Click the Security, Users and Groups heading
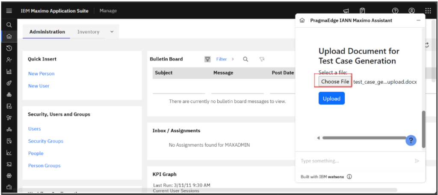This screenshot has height=195, width=438. 59,114
